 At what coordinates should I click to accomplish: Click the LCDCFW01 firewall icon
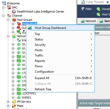click(x=19, y=93)
